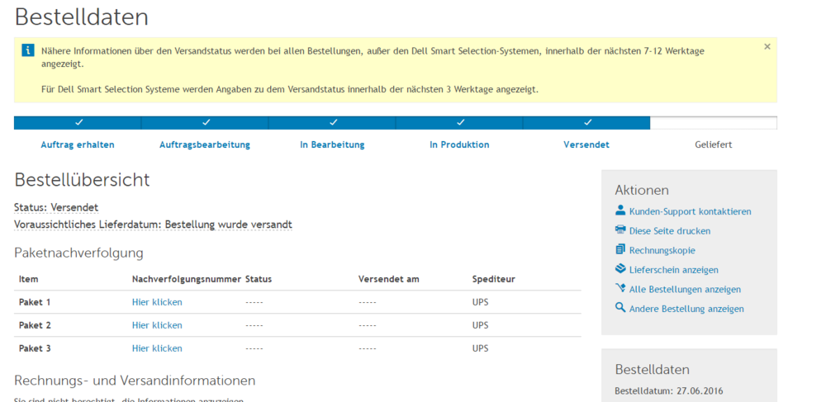Screen dimensions: 826x402
Task: Click the printer icon beside Diese Seite drucken
Action: coord(620,230)
